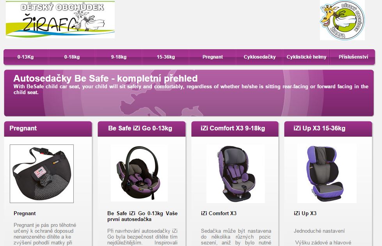Click the Autosedačky Be Safe kompletní přehled heading
The height and width of the screenshot is (246, 382).
pos(105,78)
